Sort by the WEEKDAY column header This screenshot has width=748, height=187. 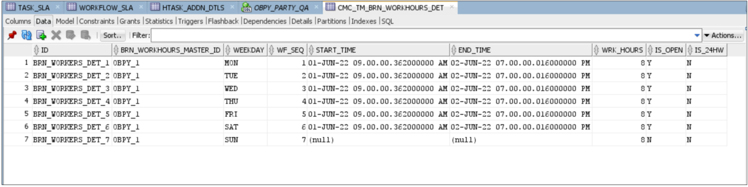(x=245, y=50)
